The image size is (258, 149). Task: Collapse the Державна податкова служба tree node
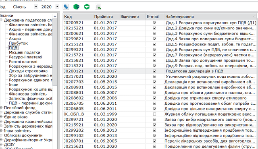point(1,20)
